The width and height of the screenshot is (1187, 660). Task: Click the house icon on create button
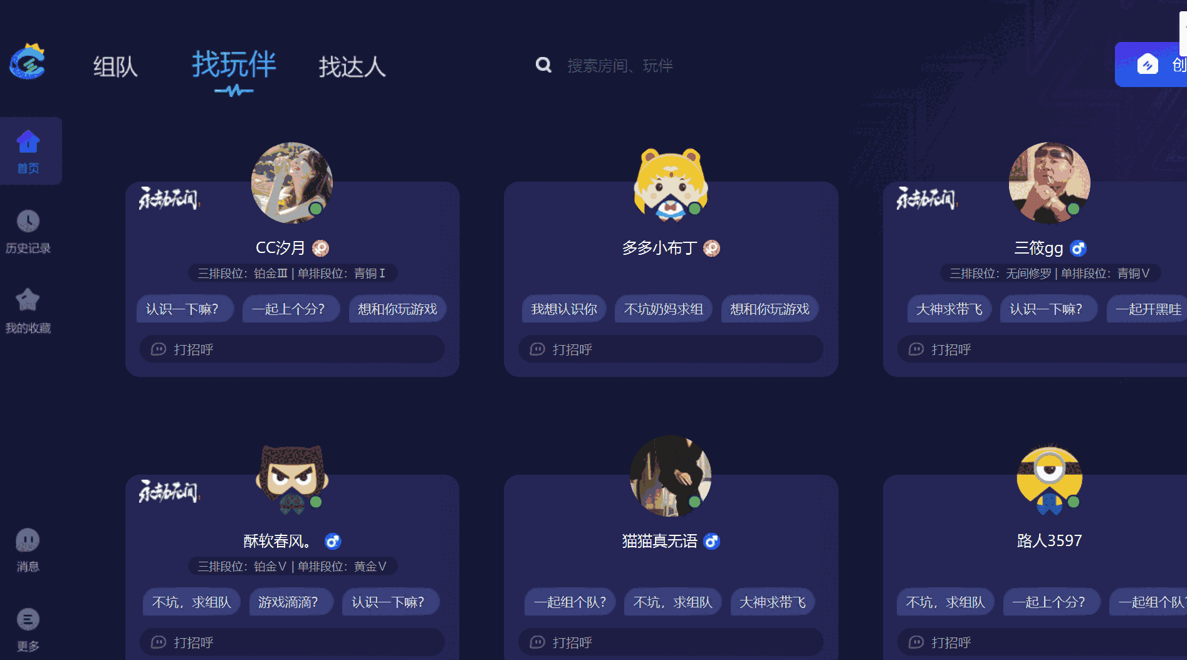click(x=1148, y=64)
